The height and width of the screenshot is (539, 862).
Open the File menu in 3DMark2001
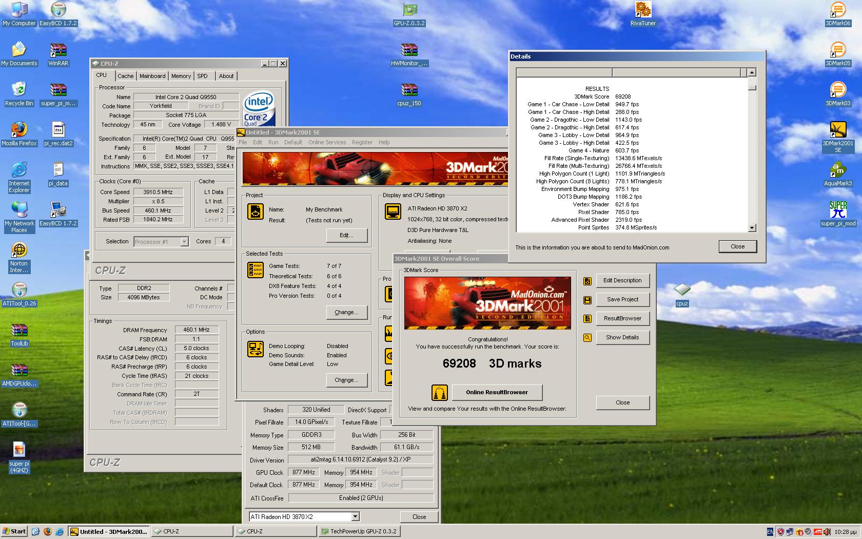pyautogui.click(x=243, y=142)
